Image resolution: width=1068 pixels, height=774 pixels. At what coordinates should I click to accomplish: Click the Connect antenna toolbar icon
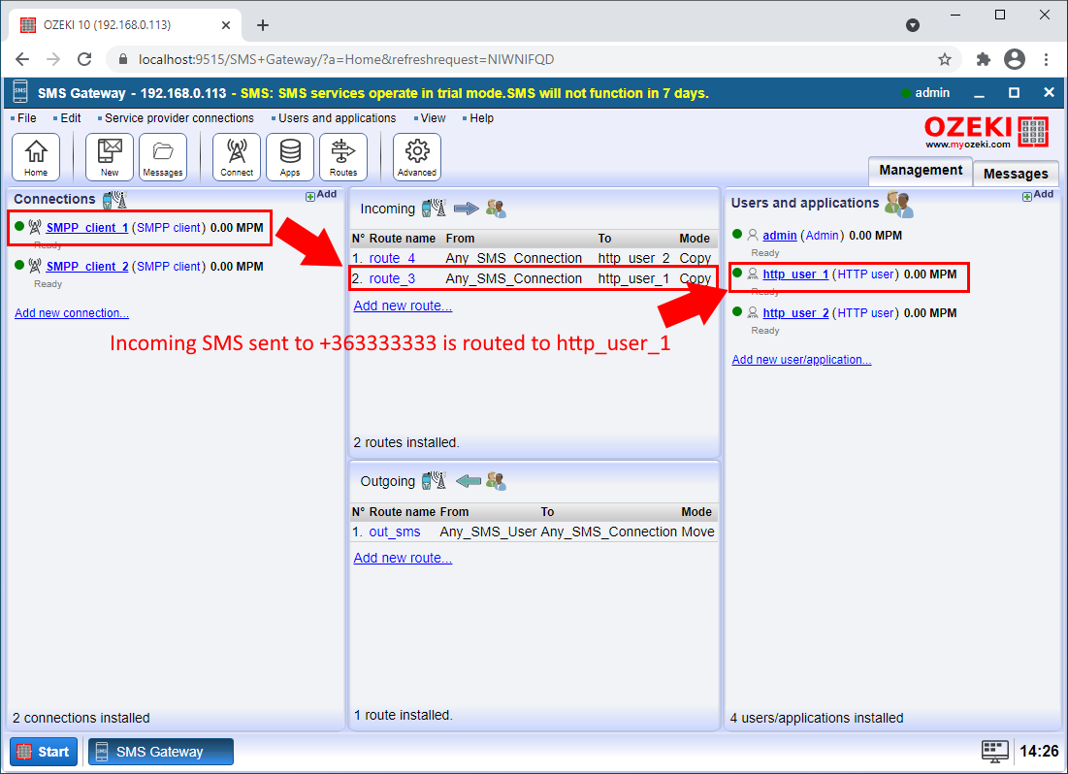[237, 157]
